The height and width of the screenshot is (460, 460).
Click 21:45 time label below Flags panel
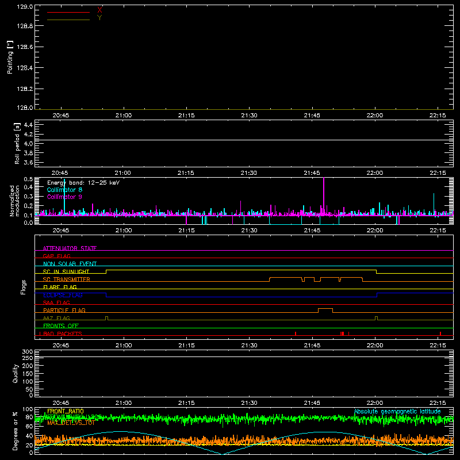pos(312,346)
